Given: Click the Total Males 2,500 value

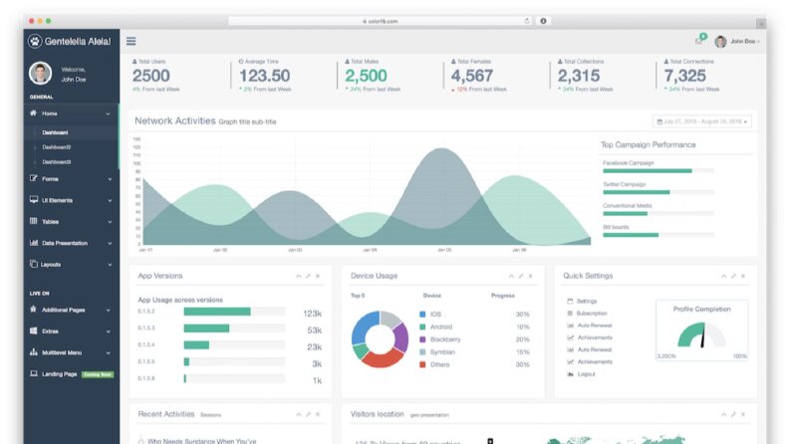Looking at the screenshot, I should pos(366,76).
